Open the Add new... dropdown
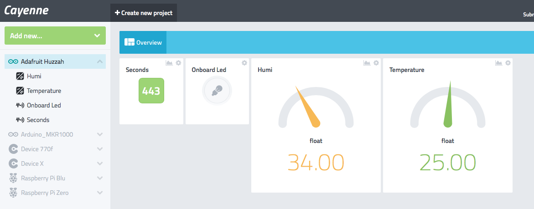534x209 pixels. pos(55,36)
